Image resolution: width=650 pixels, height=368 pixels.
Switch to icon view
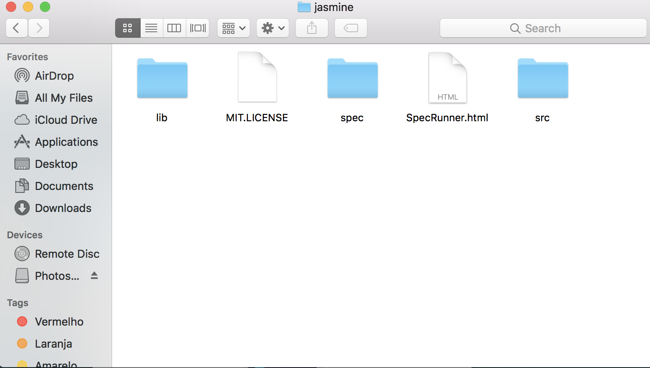coord(127,28)
